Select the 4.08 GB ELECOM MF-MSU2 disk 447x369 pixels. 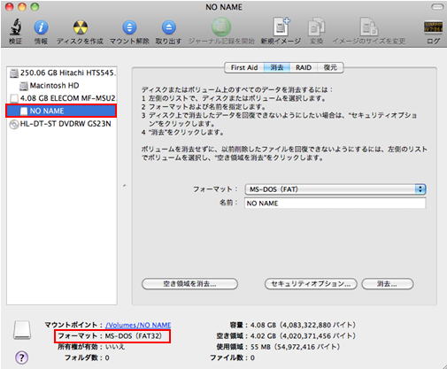point(62,98)
